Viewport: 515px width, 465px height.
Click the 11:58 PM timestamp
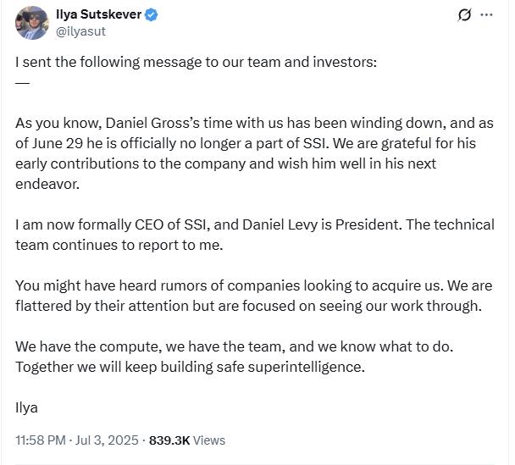pyautogui.click(x=41, y=440)
